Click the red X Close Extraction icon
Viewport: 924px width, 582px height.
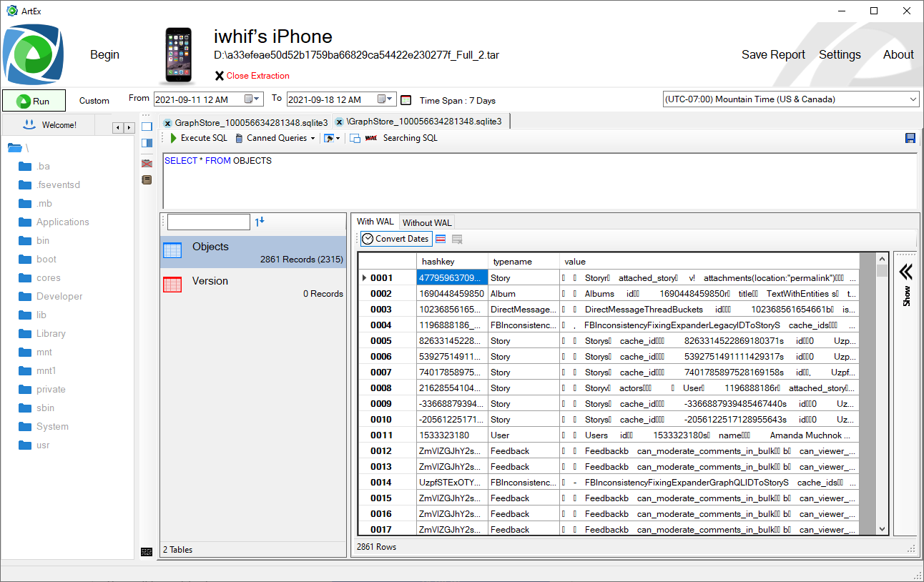point(220,76)
